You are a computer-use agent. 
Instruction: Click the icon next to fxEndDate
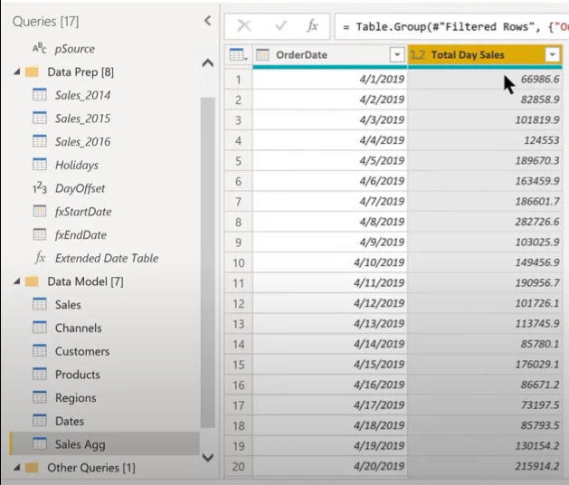pyautogui.click(x=40, y=234)
